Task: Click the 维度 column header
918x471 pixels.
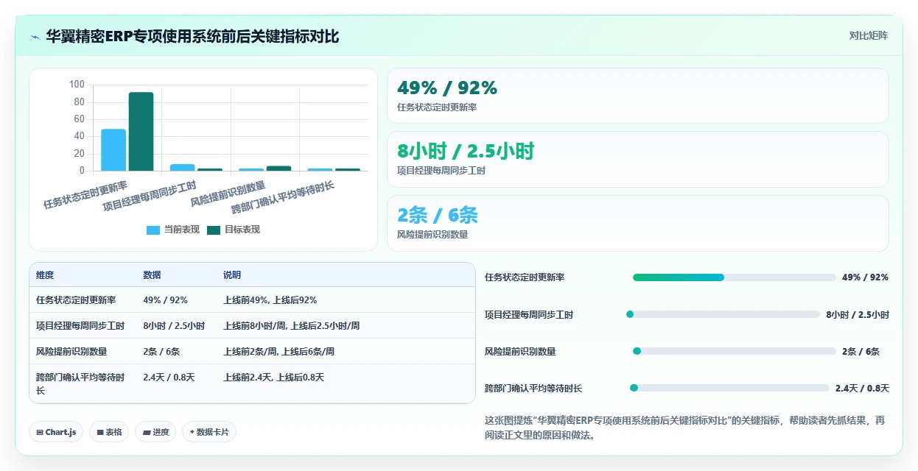Action: tap(45, 275)
